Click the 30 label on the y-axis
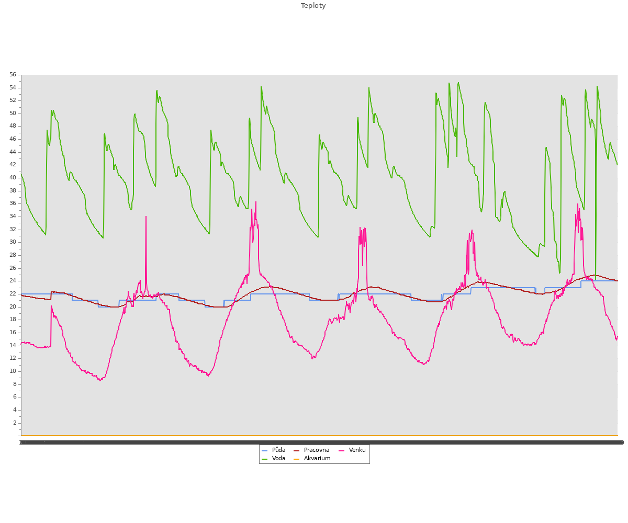The image size is (628, 523). coord(13,242)
